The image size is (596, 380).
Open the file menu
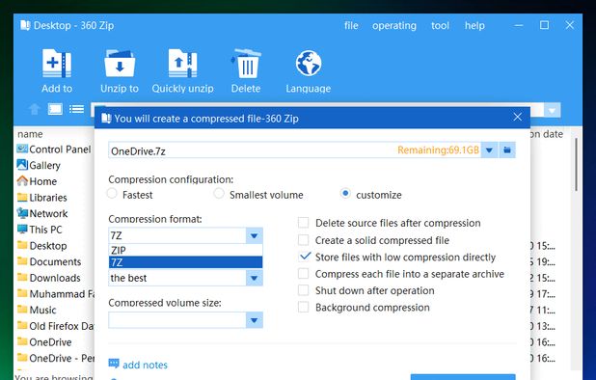(x=351, y=25)
